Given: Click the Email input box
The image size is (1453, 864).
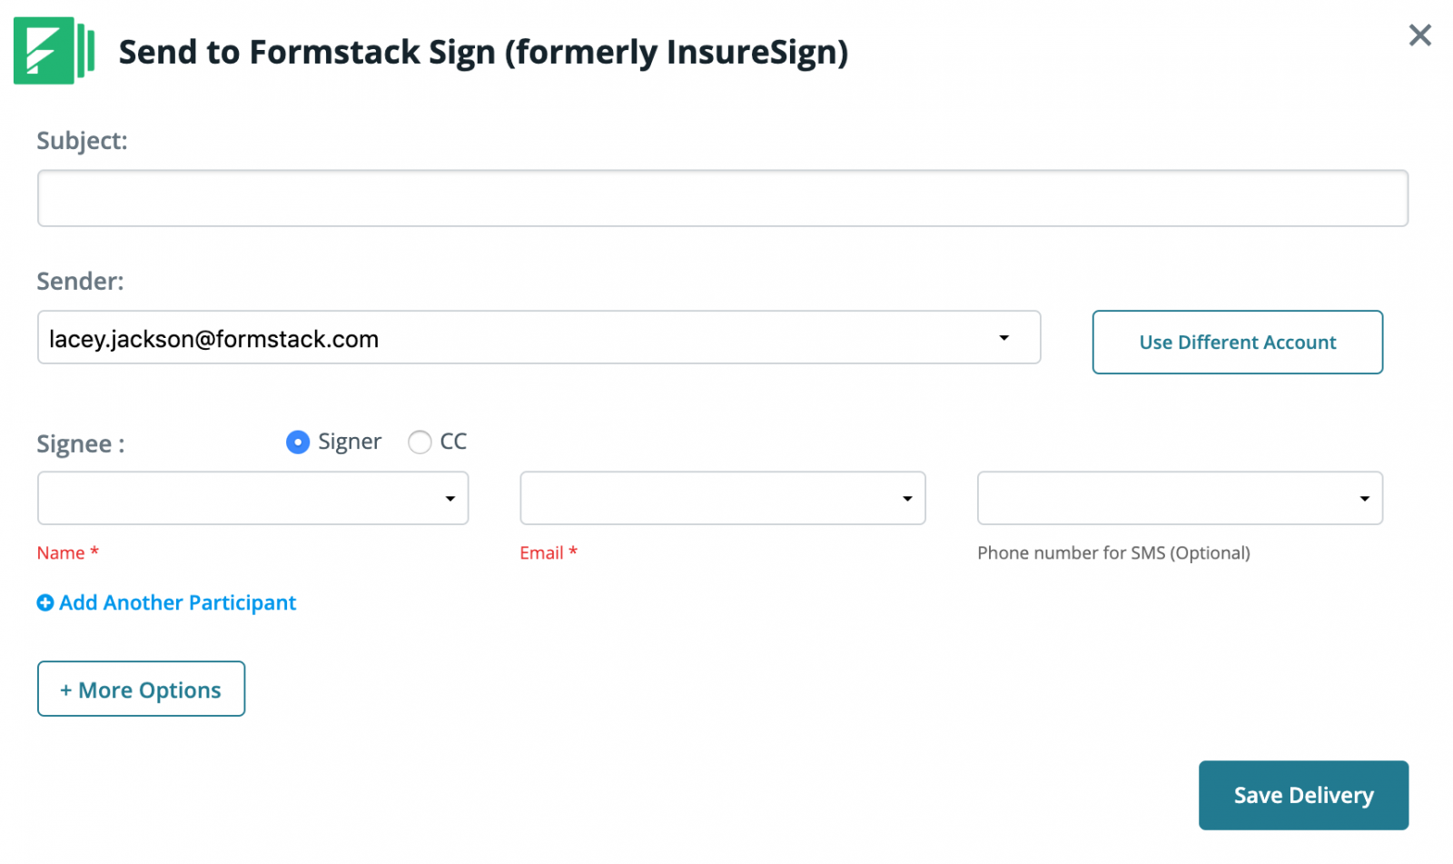Looking at the screenshot, I should [708, 498].
